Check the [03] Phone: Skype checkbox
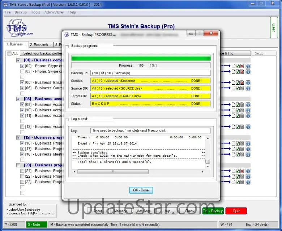The height and width of the screenshot is (231, 282). pos(22,71)
